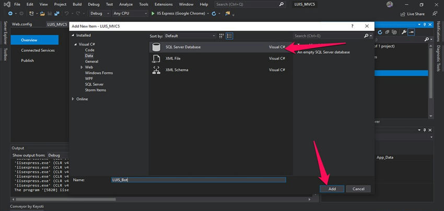
Task: Pin the Solution Explorer panel
Action: pos(425,25)
